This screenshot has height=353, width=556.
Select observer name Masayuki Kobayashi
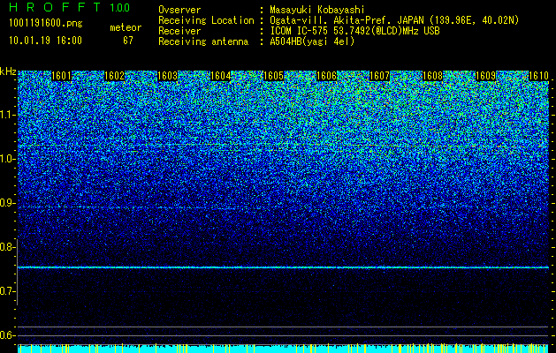pyautogui.click(x=317, y=10)
